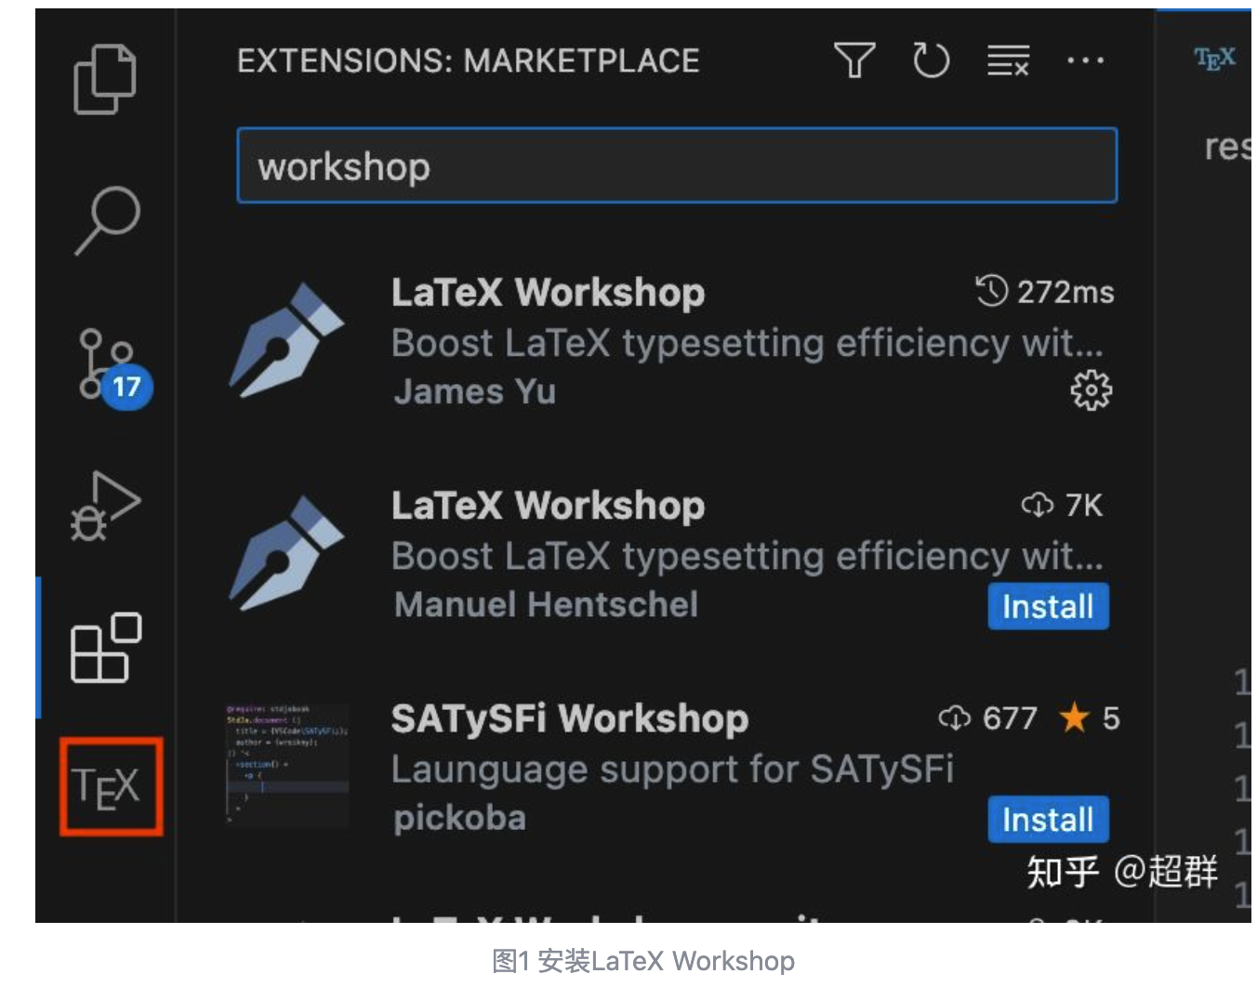
Task: Click the 5 star rating
Action: point(1090,717)
